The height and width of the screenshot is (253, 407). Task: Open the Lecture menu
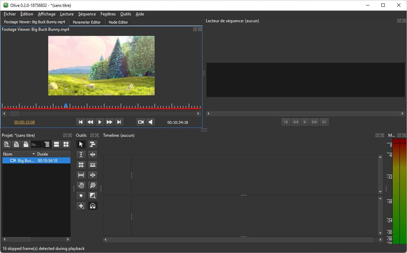click(x=67, y=14)
